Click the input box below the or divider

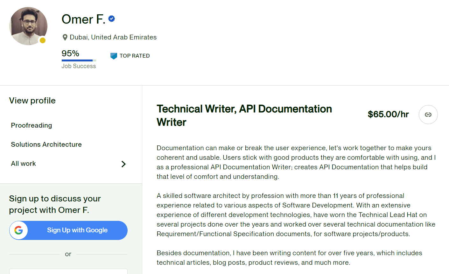click(x=68, y=271)
